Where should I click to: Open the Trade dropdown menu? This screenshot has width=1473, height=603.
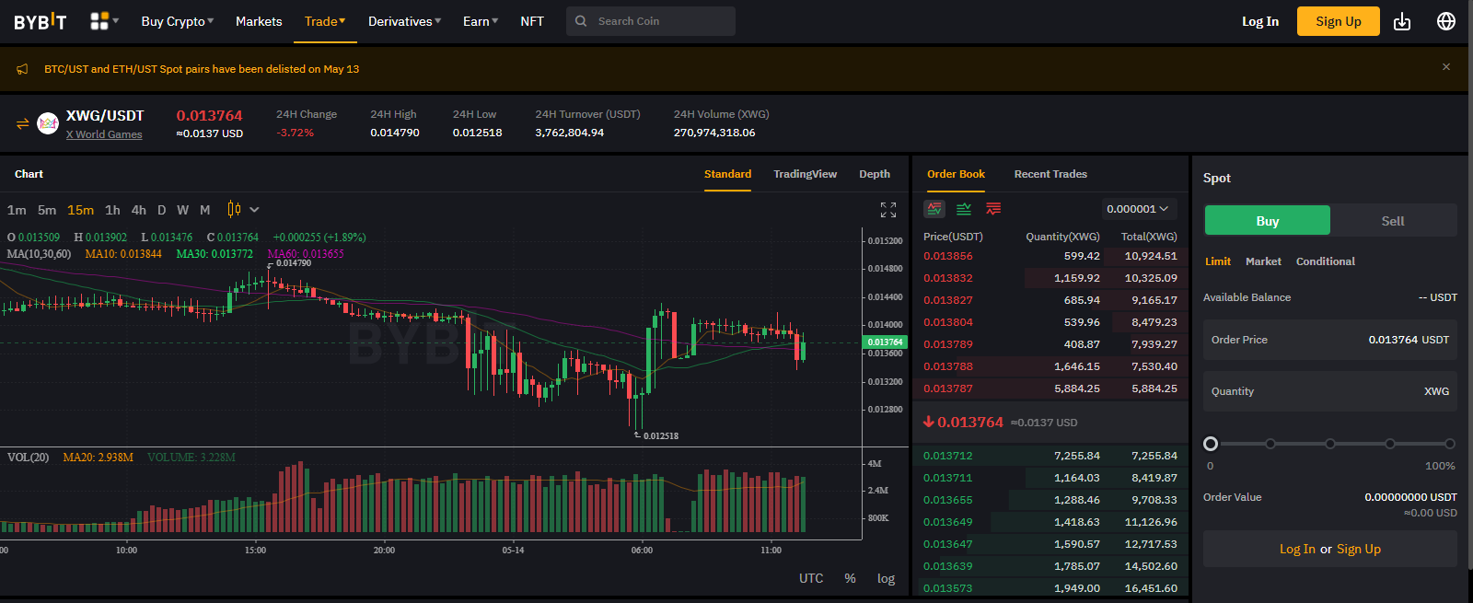(325, 21)
